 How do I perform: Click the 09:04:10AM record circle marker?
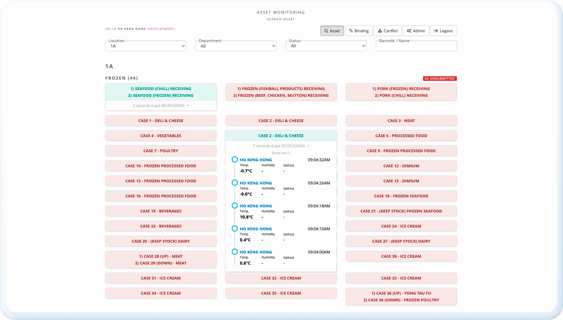(x=235, y=229)
